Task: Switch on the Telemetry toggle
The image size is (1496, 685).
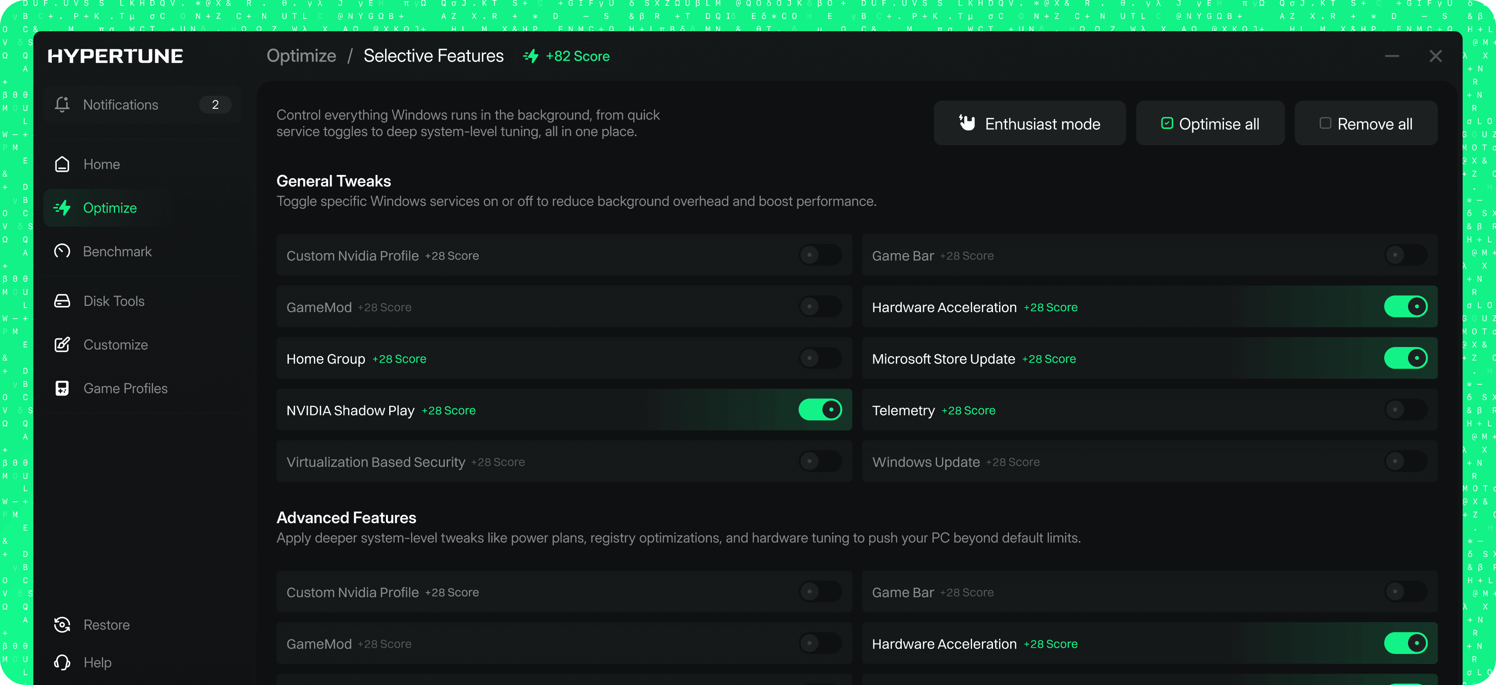Action: coord(1406,410)
